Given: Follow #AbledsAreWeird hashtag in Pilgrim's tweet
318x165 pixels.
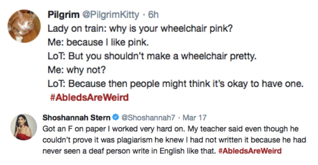Looking at the screenshot, I should click(89, 98).
